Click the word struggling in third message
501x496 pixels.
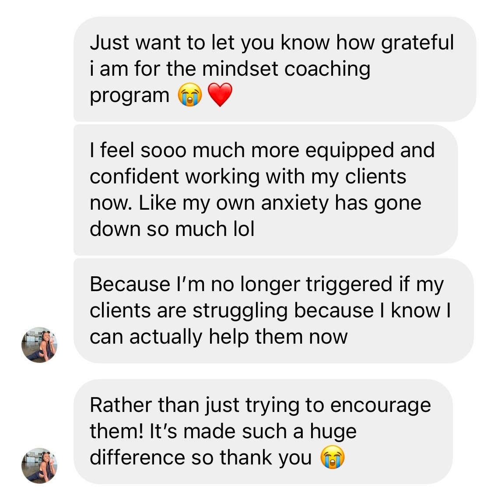[240, 311]
